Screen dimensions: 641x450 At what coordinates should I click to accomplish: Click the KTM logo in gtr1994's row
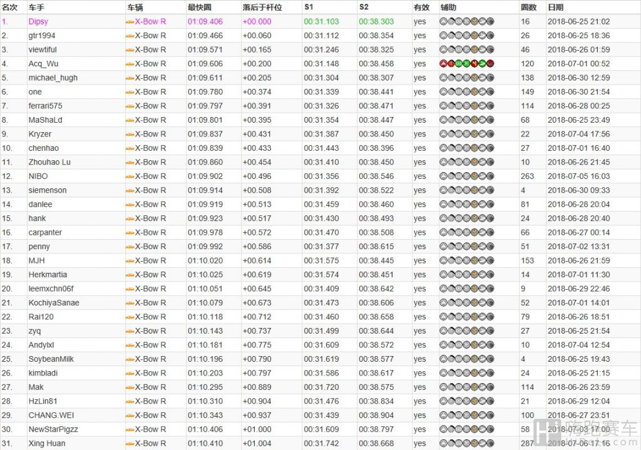(130, 36)
